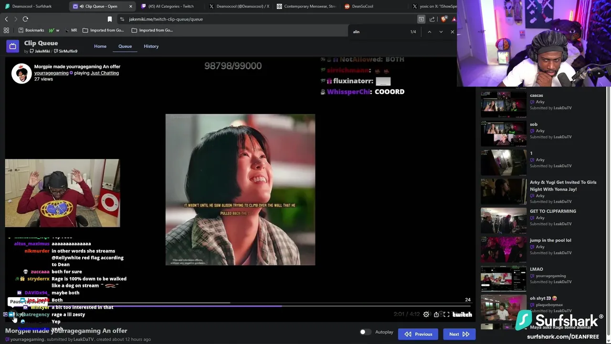Reload the Clip Queue page
The width and height of the screenshot is (611, 344).
click(25, 19)
